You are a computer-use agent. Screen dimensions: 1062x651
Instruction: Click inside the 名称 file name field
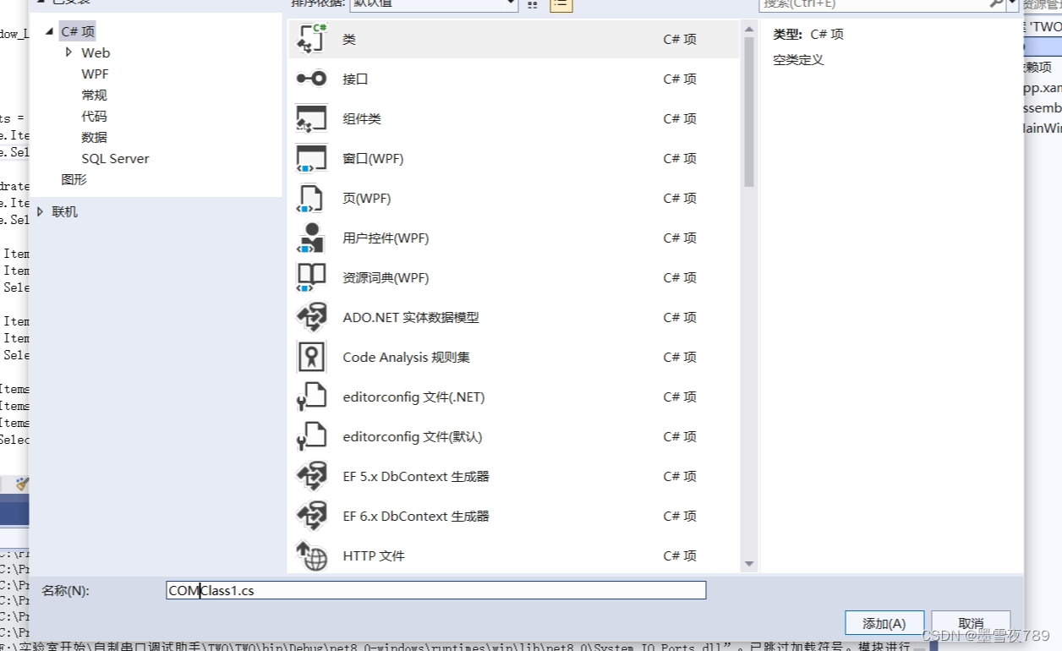(423, 590)
